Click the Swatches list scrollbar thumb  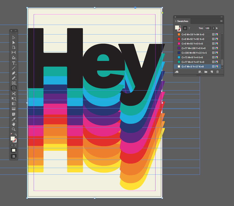coord(222,62)
